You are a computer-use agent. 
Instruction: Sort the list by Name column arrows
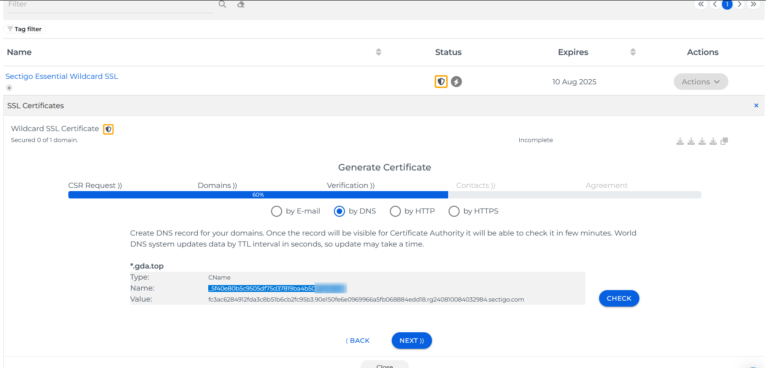click(x=378, y=52)
